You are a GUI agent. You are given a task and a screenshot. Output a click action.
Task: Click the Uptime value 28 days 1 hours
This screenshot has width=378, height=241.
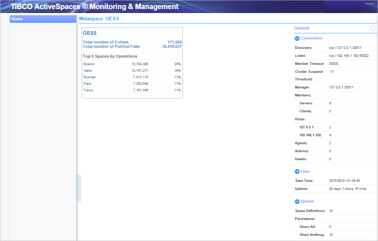coord(348,189)
